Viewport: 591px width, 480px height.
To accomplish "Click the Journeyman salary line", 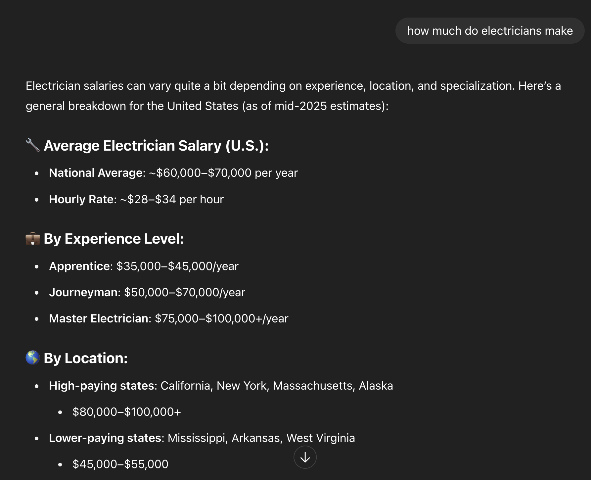I will click(x=147, y=292).
